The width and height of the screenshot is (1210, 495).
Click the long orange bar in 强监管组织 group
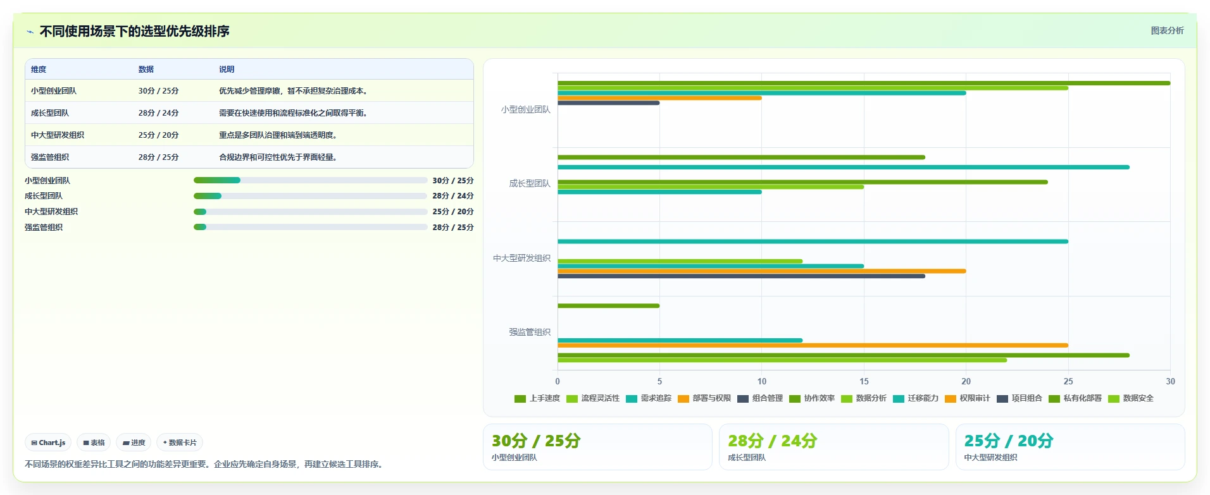[813, 345]
